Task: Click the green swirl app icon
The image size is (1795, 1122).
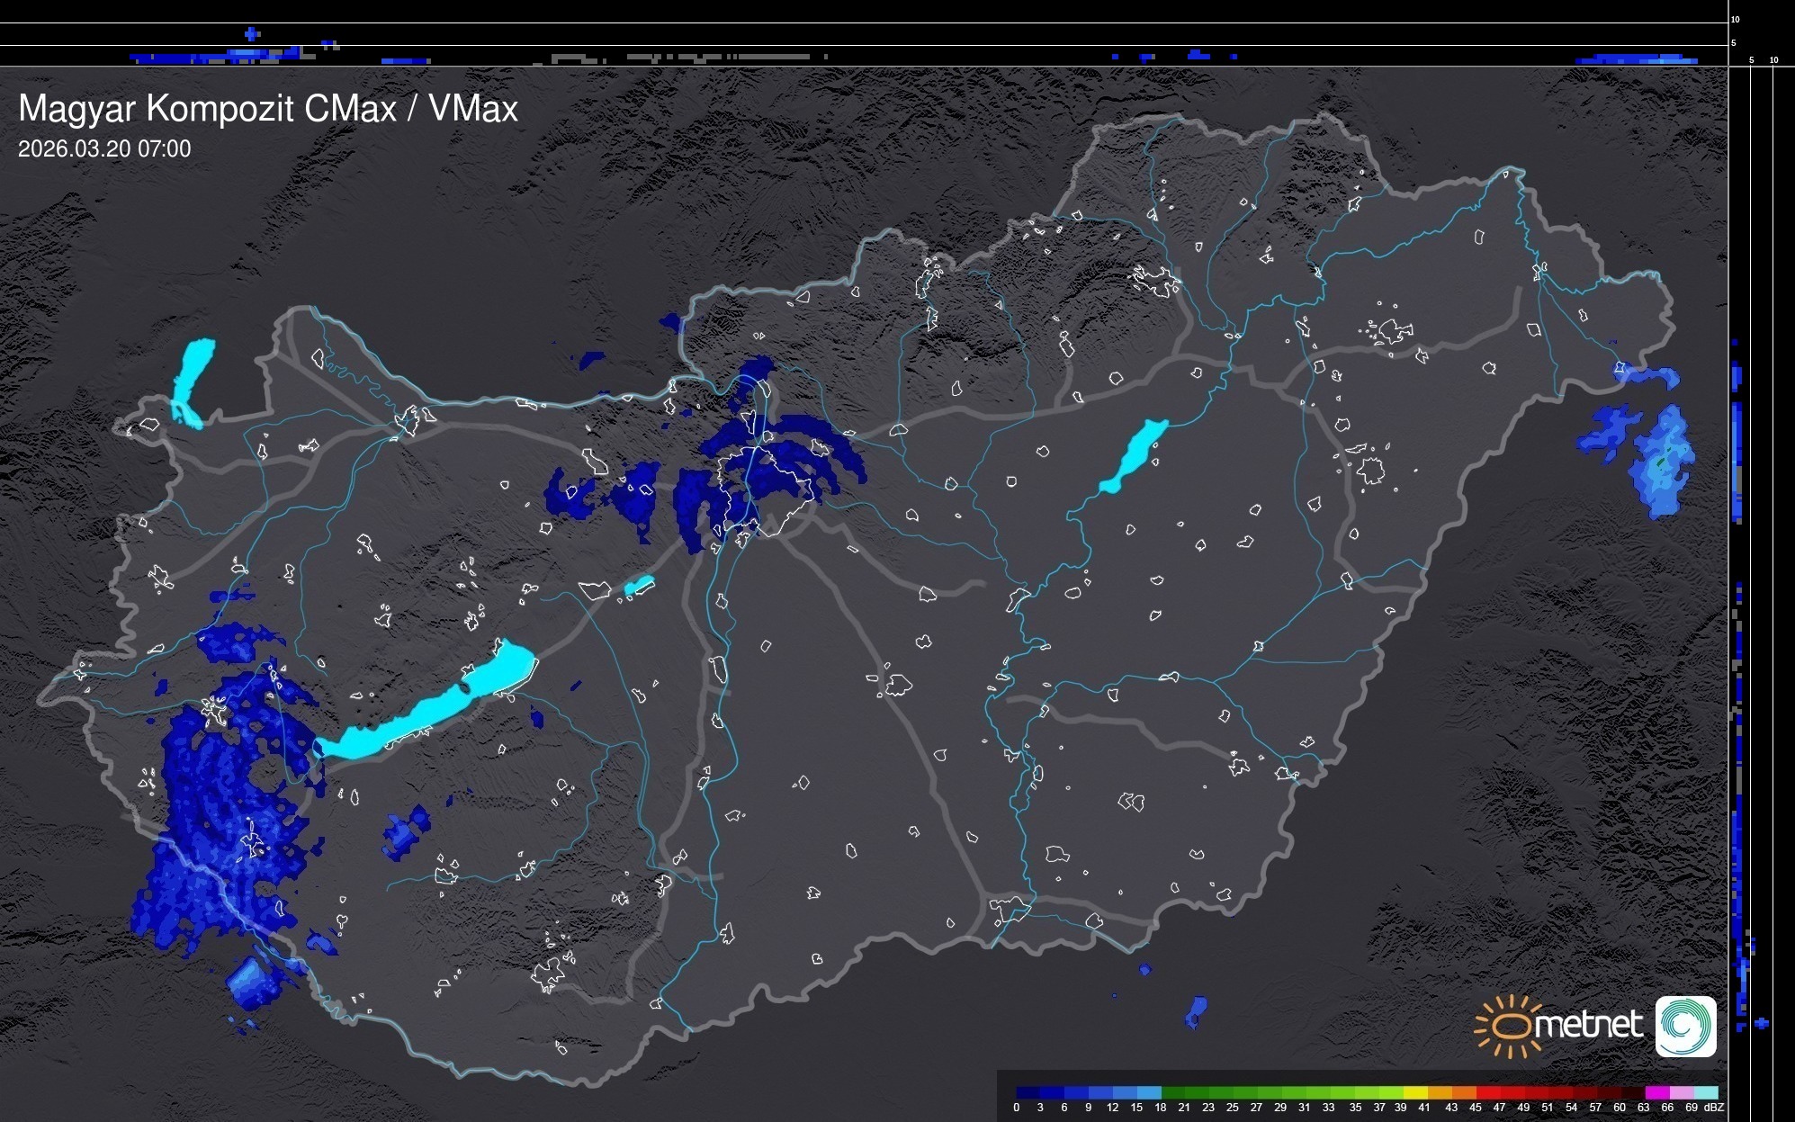Action: tap(1685, 1026)
